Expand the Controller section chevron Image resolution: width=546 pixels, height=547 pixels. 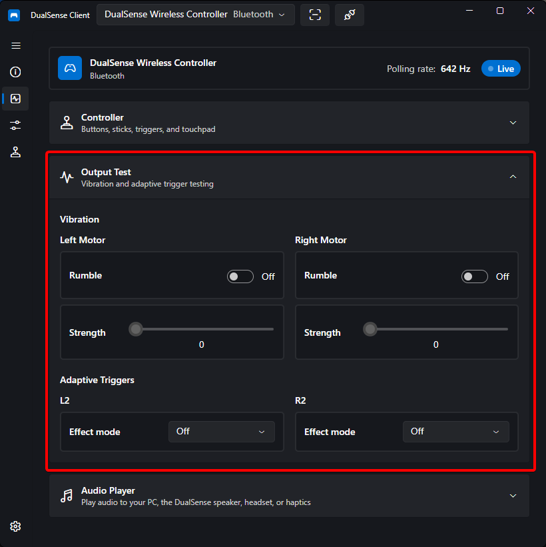(x=513, y=123)
